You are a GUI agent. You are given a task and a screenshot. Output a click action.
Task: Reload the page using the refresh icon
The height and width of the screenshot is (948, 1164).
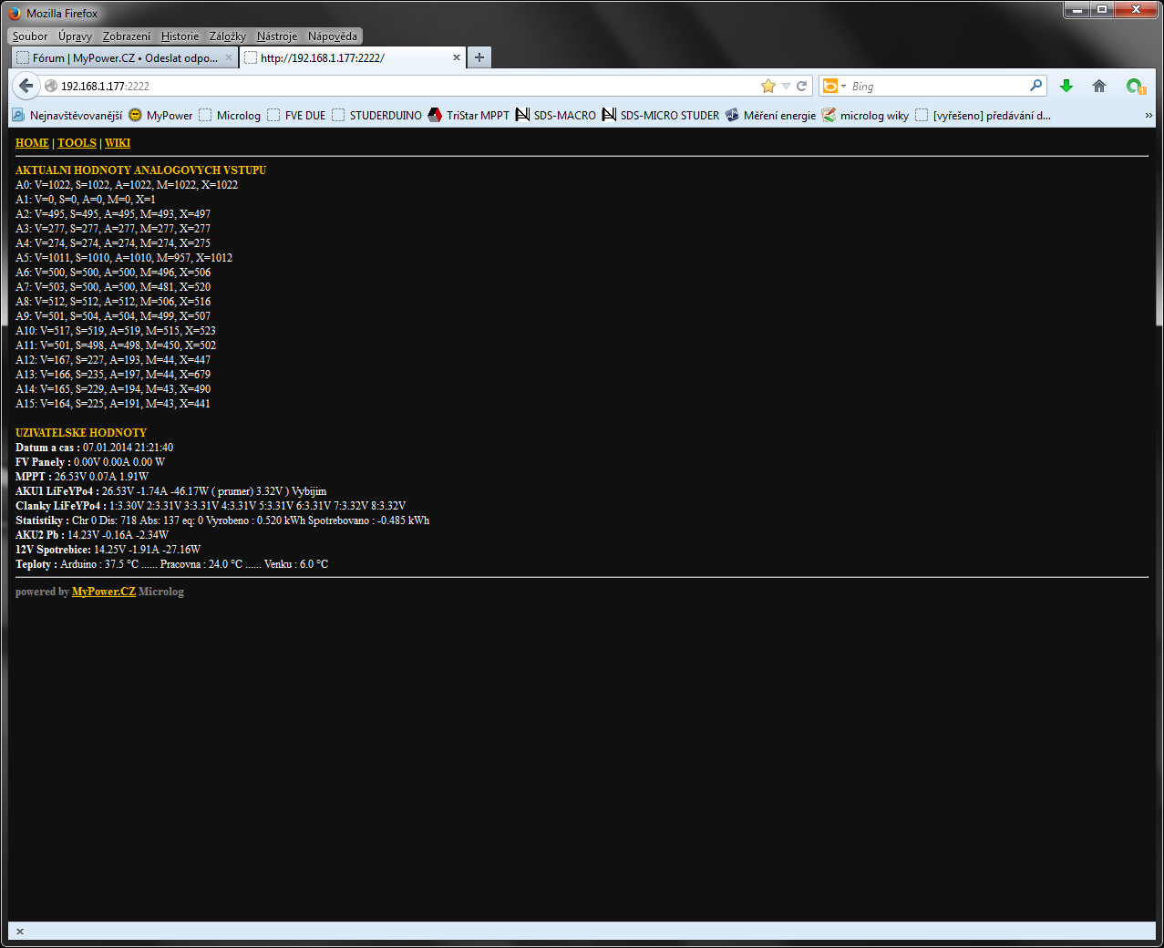802,86
